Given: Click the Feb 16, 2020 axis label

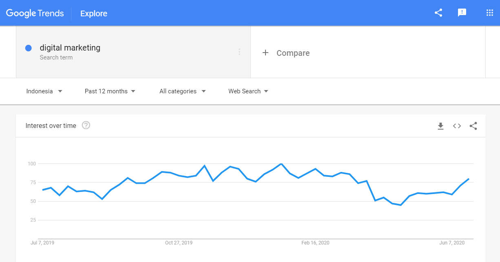Looking at the screenshot, I should click(315, 243).
